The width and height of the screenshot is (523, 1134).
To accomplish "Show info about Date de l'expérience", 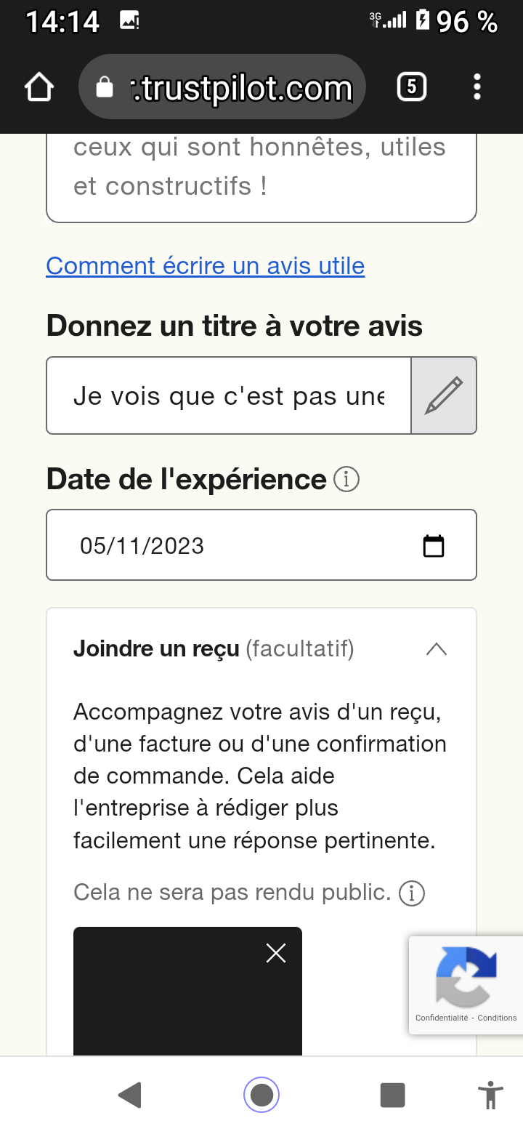I will tap(346, 480).
